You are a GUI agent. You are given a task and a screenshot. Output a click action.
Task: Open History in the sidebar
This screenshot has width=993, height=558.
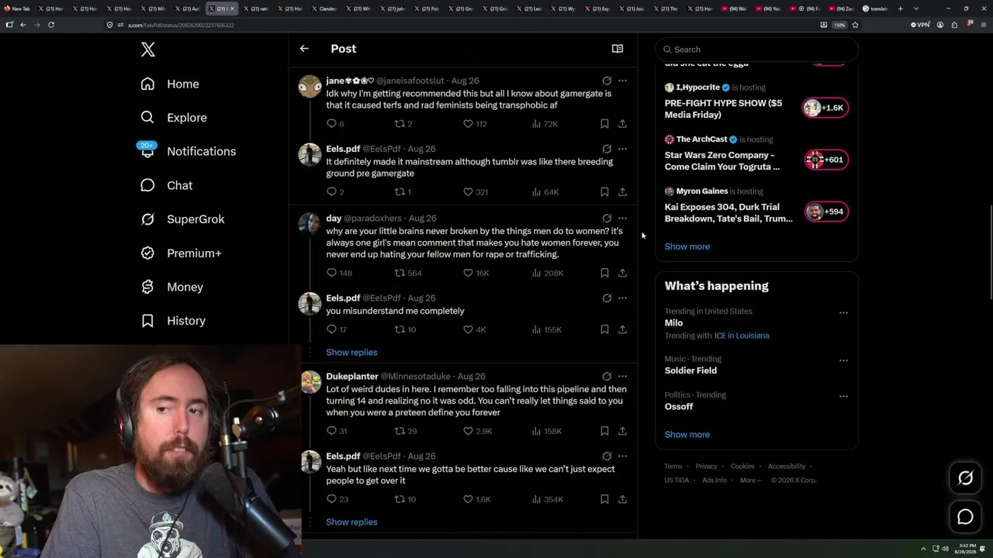pos(174,321)
